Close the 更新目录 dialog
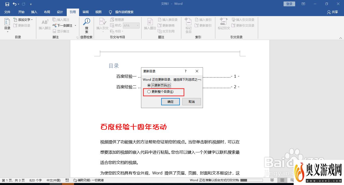Image resolution: width=344 pixels, height=185 pixels. pyautogui.click(x=197, y=71)
